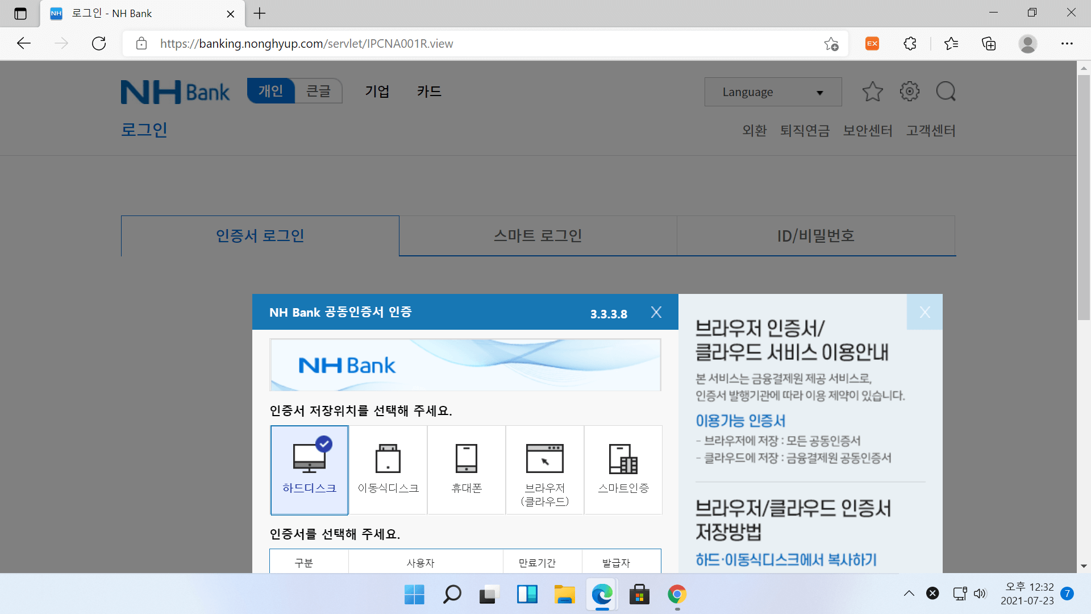Open the browser Settings and more menu
The height and width of the screenshot is (614, 1091).
coord(1067,44)
